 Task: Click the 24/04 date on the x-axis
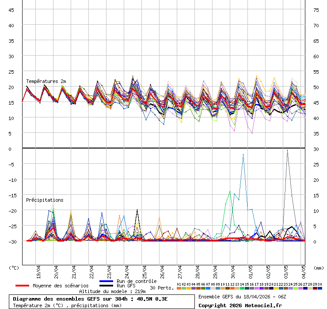click(127, 270)
